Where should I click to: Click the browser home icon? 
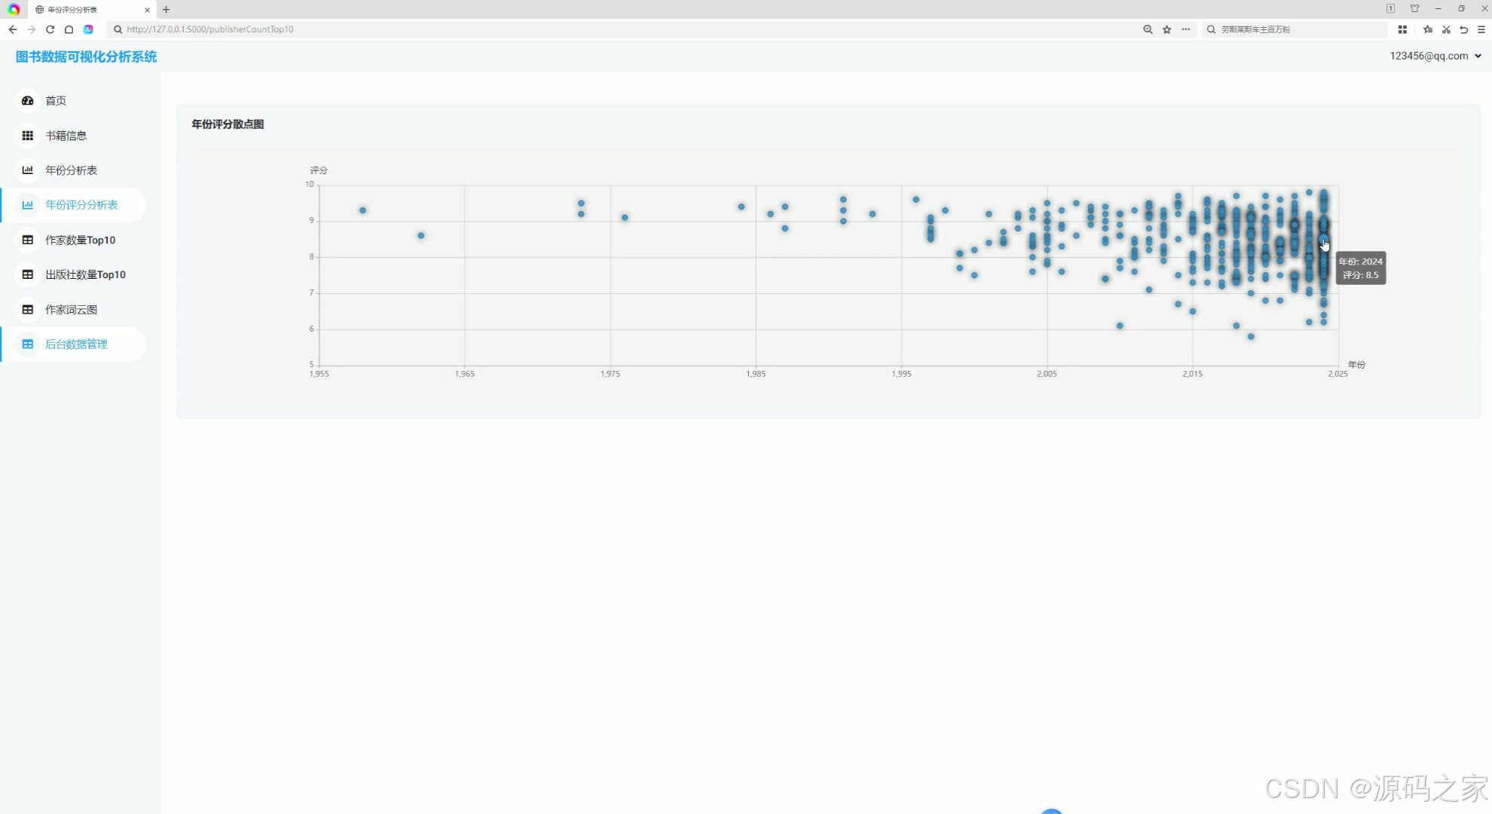(69, 29)
